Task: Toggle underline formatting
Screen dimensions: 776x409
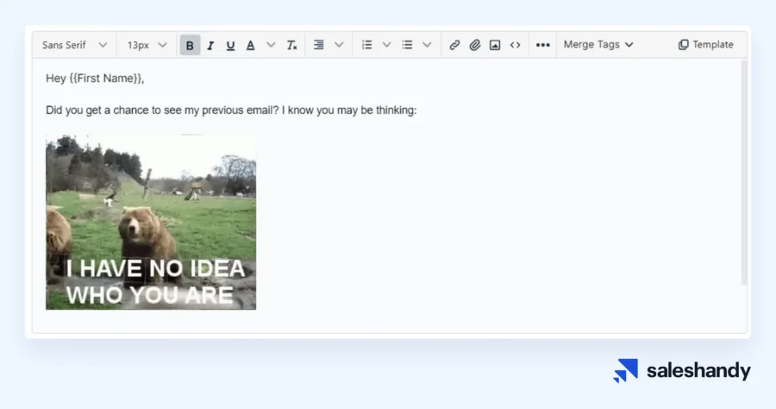Action: point(230,45)
